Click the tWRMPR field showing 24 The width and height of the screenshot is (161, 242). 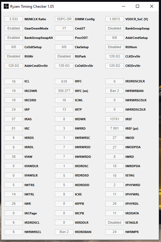point(115,232)
